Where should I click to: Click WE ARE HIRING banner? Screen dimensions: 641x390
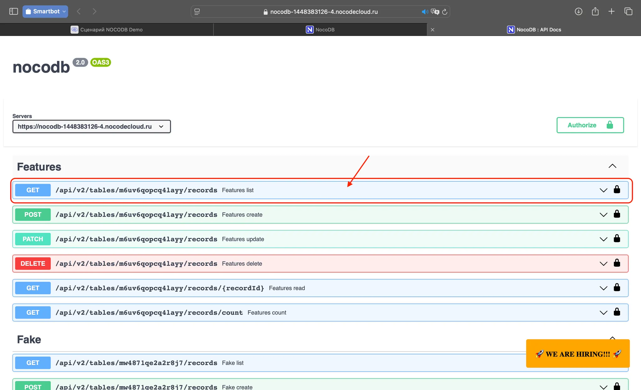pyautogui.click(x=577, y=354)
